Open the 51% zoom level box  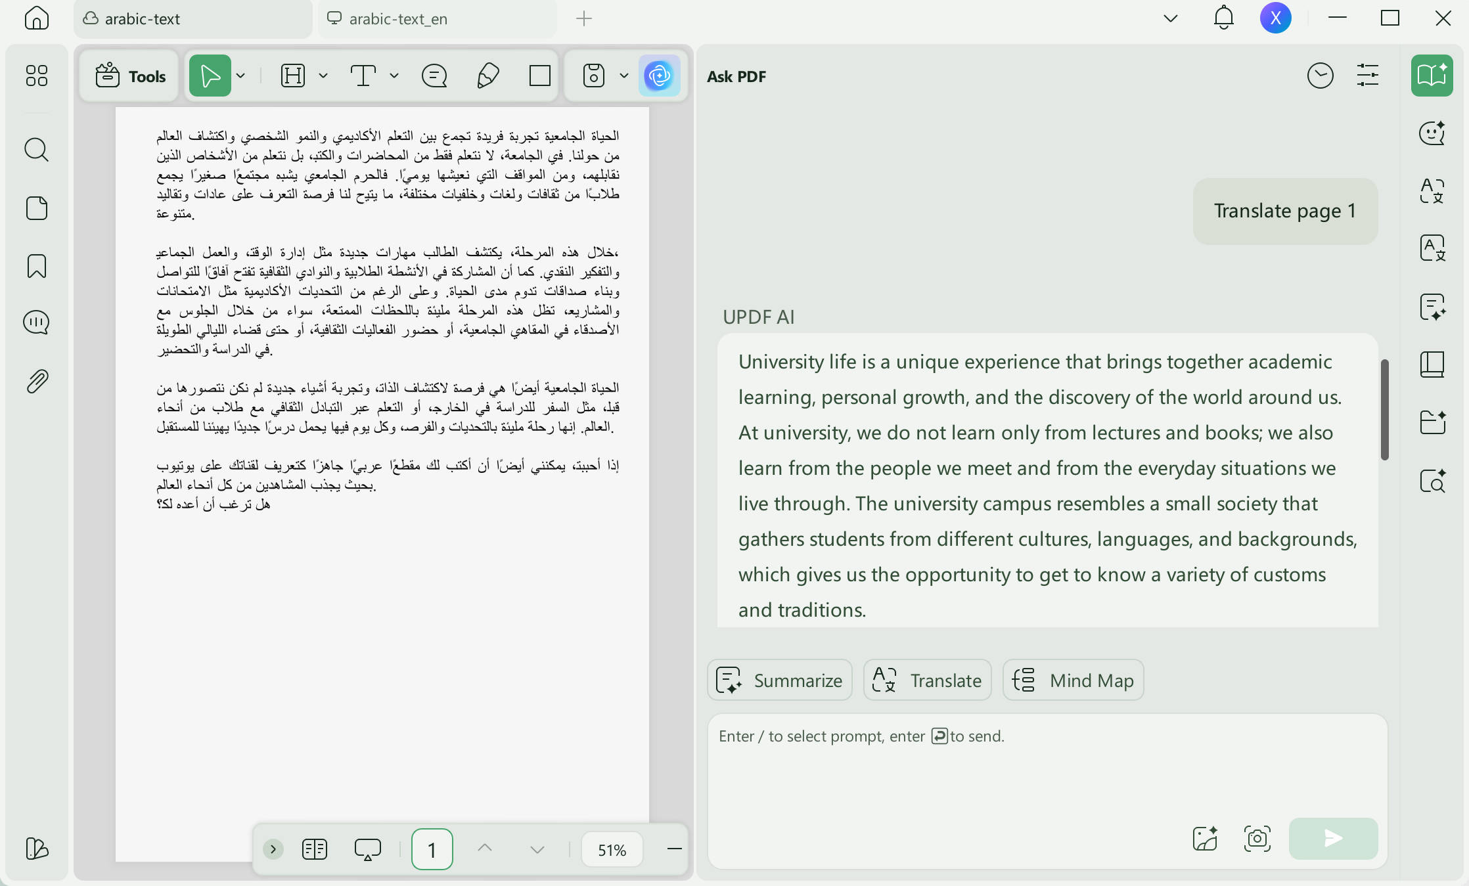612,850
